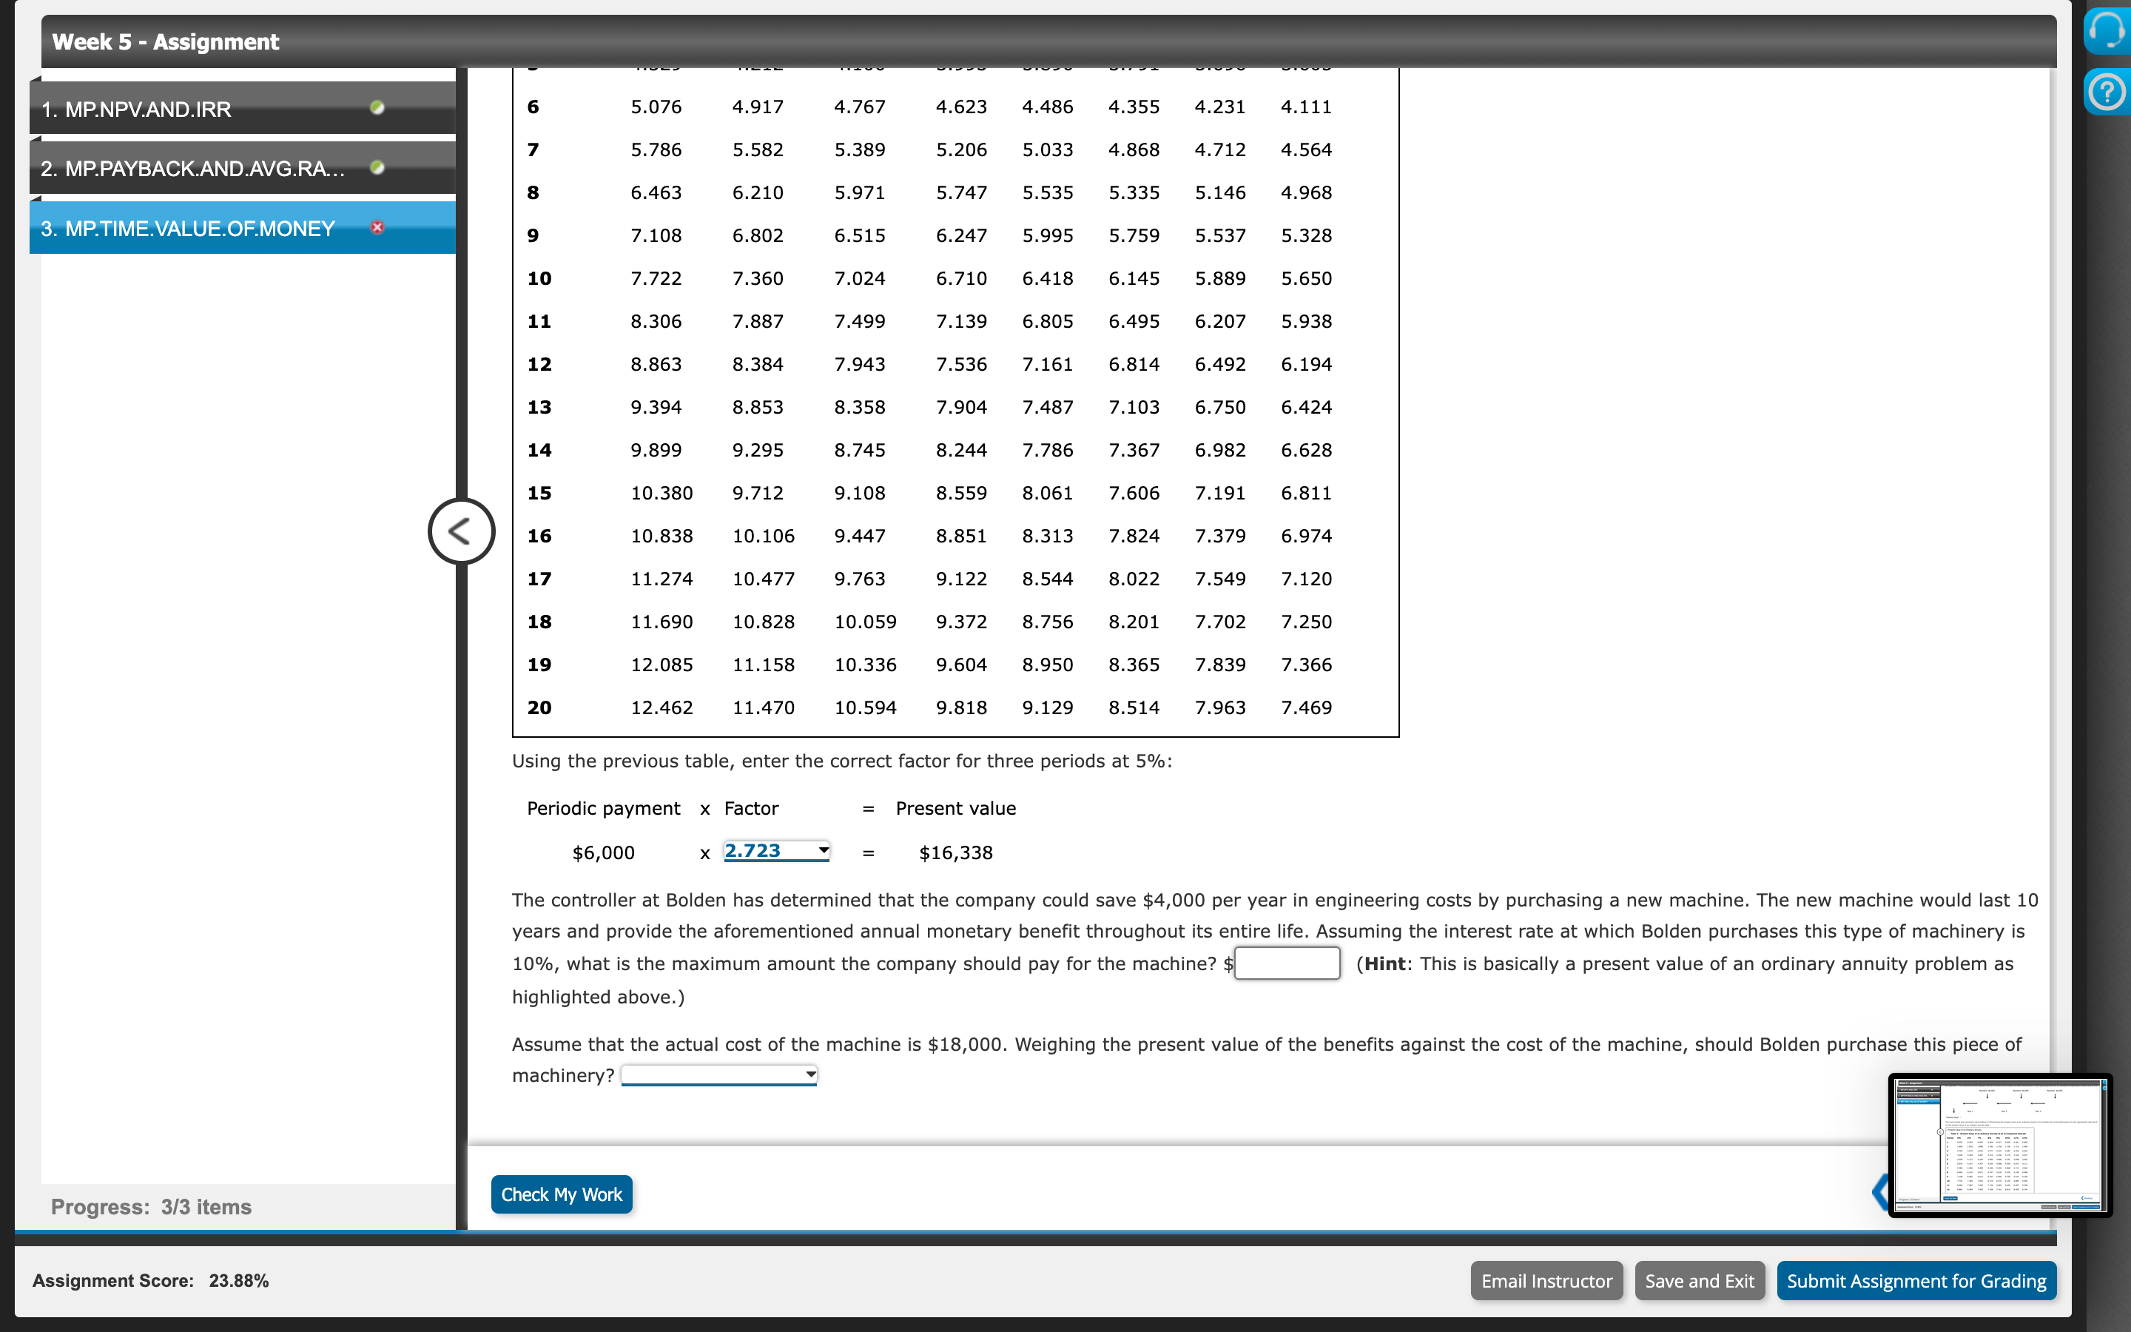The width and height of the screenshot is (2131, 1332).
Task: Focus the maximum machine price input field
Action: [x=1287, y=963]
